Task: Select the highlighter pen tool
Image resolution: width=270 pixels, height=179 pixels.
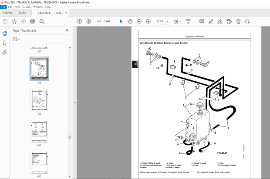Action: pyautogui.click(x=211, y=21)
